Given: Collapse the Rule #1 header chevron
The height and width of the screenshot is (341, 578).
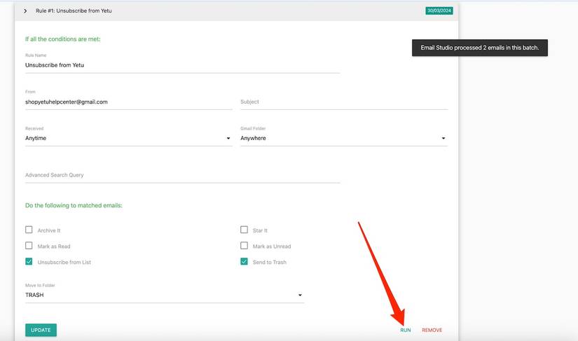Looking at the screenshot, I should 25,11.
